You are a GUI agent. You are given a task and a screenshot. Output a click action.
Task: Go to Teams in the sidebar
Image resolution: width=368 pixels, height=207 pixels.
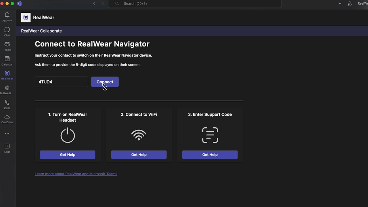(7, 46)
